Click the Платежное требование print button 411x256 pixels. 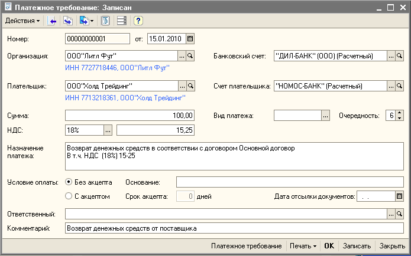246,246
